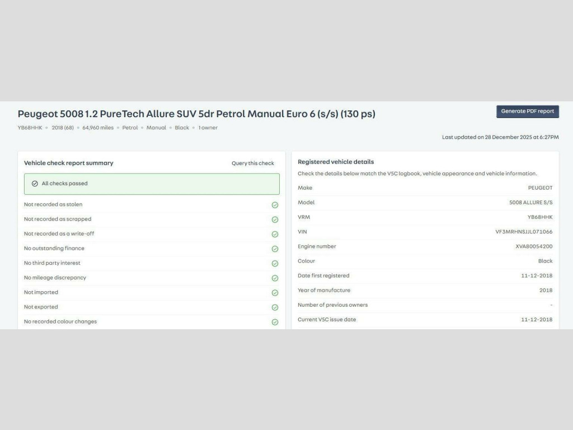This screenshot has height=430, width=573.
Task: Select the tick icon for Not recorded as a write-off
Action: point(275,234)
